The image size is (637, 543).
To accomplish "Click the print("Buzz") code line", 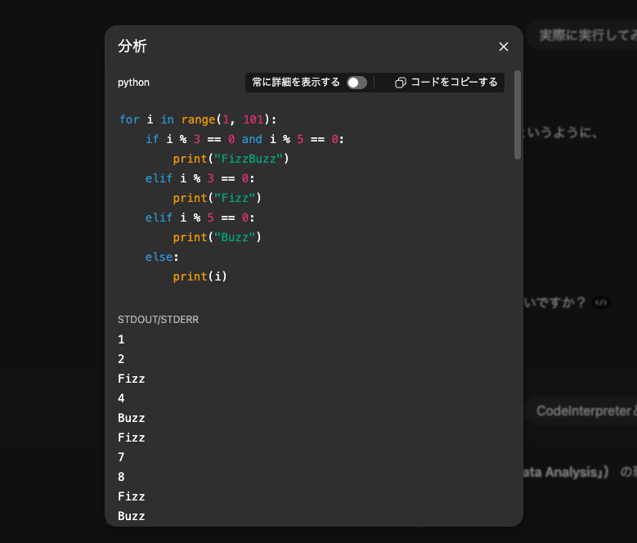I will (216, 237).
